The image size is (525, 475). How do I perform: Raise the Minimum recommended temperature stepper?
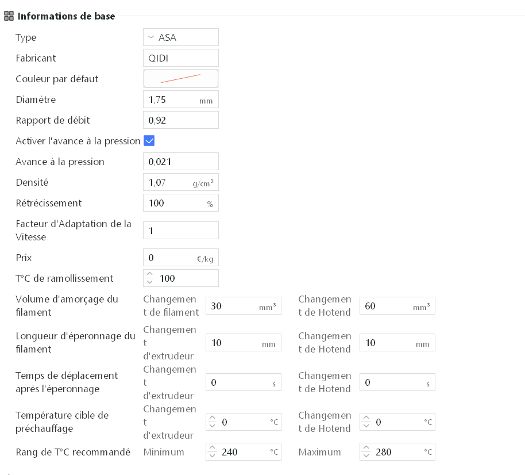(x=213, y=449)
